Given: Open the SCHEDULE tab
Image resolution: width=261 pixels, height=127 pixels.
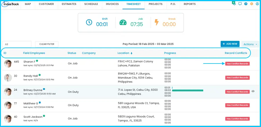Looking at the screenshot, I should (91, 4).
